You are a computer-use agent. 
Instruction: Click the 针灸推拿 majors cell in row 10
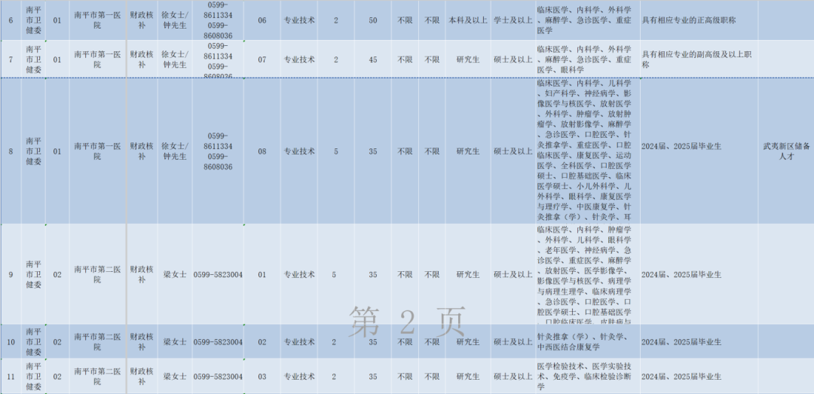tap(584, 342)
